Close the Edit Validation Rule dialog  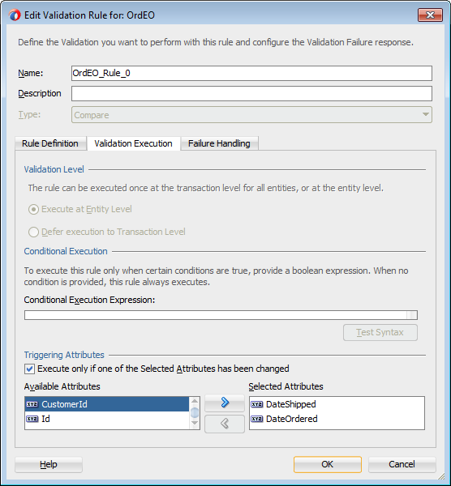coord(430,15)
